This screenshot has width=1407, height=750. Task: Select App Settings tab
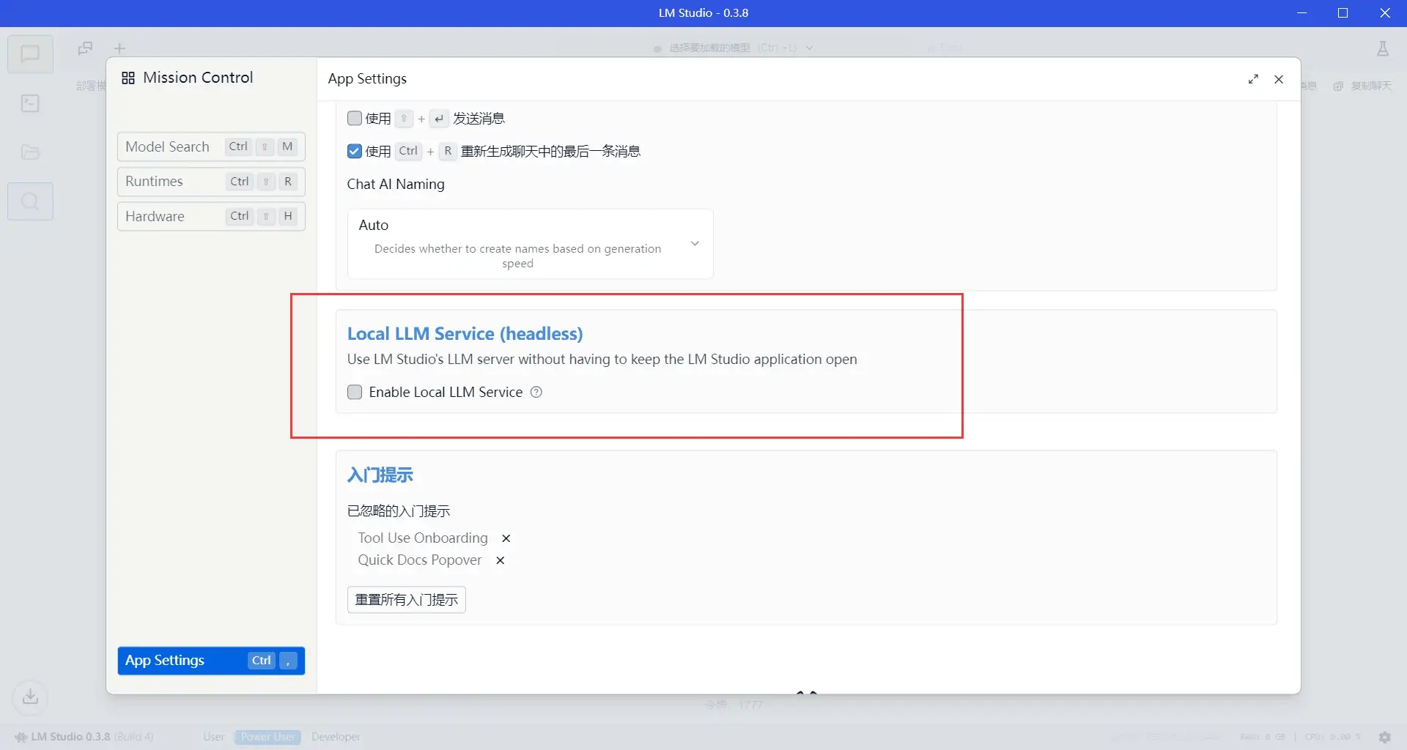point(211,661)
